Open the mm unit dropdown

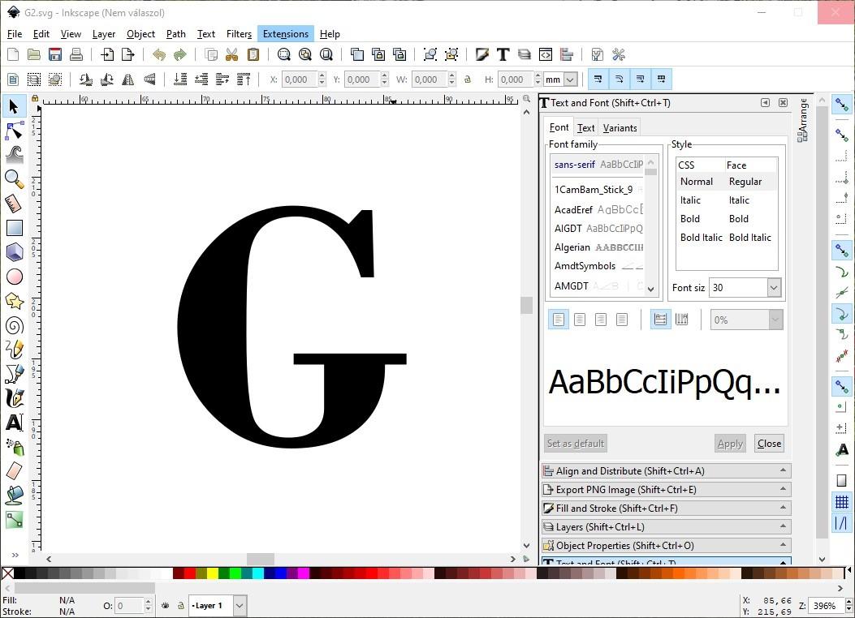(559, 79)
